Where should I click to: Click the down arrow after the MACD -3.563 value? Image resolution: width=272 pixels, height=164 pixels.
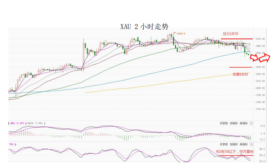(45, 123)
